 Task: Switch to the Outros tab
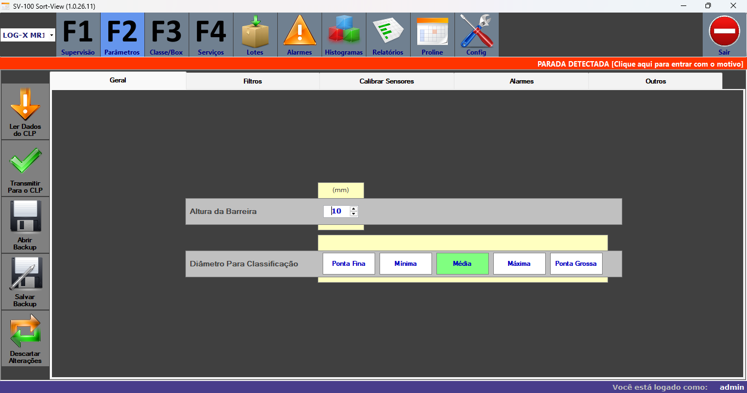656,81
